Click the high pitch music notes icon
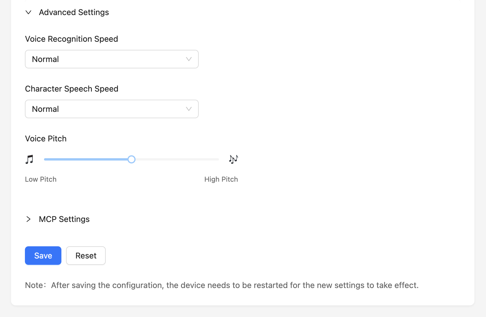The image size is (486, 317). tap(233, 159)
